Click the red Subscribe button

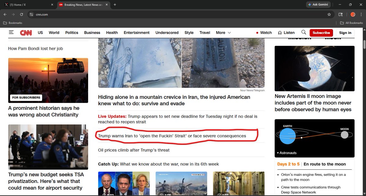[321, 33]
